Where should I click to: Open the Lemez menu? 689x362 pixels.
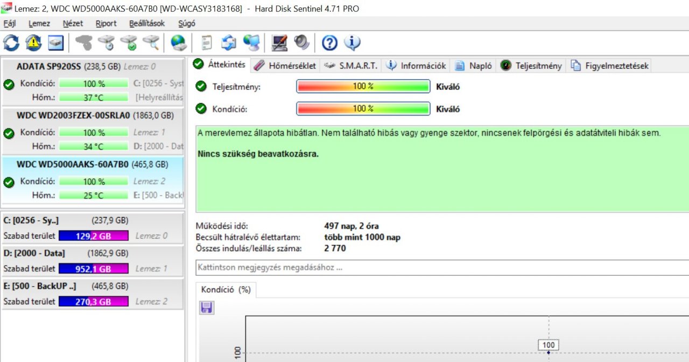39,23
